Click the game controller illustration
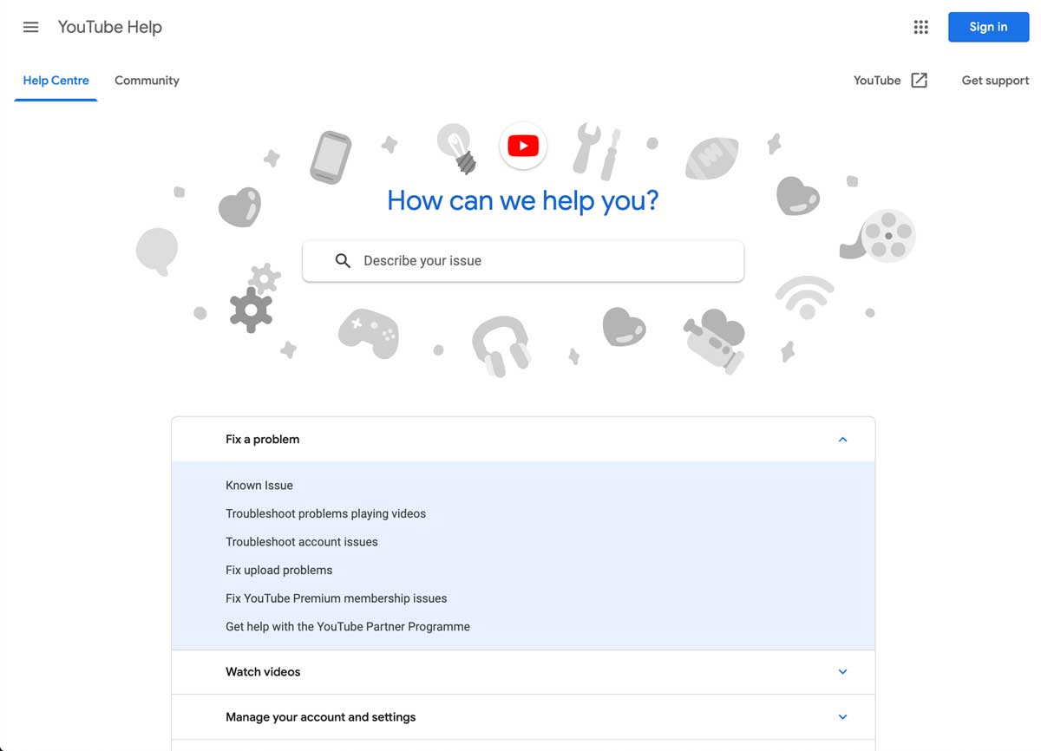Image resolution: width=1041 pixels, height=751 pixels. click(369, 332)
